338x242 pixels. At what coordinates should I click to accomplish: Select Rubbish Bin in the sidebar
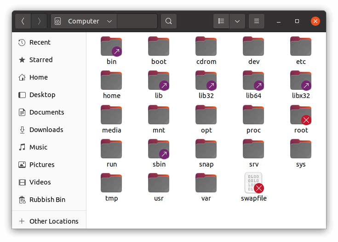[x=47, y=200]
